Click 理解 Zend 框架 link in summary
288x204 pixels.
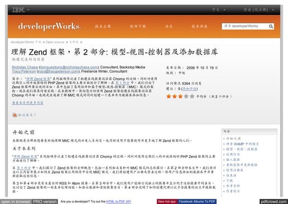click(x=38, y=79)
